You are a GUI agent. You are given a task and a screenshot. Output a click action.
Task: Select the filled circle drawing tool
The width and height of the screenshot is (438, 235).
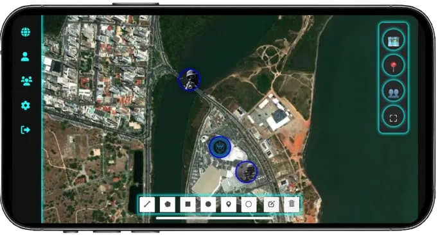(208, 204)
